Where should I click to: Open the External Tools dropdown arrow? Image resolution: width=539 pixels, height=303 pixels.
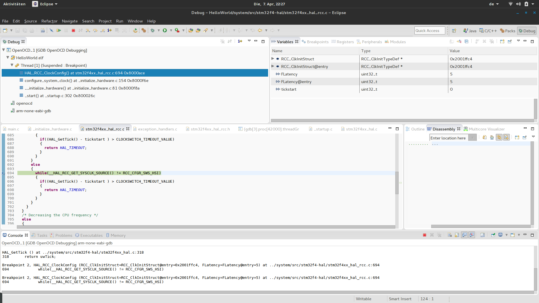[183, 30]
